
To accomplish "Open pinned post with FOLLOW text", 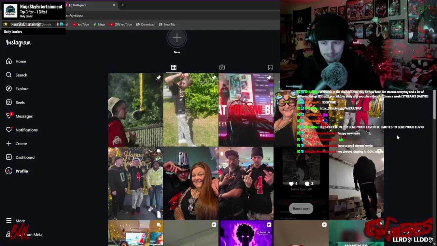I will point(246,110).
